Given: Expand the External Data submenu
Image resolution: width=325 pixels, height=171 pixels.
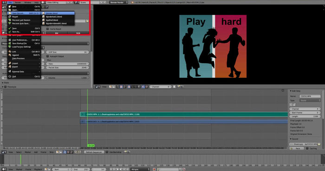Looking at the screenshot, I should [x=24, y=71].
